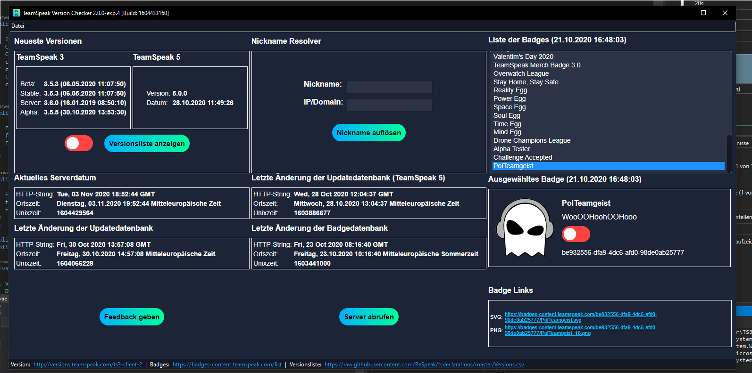
Task: Click Nickname auflösen button
Action: (x=369, y=133)
